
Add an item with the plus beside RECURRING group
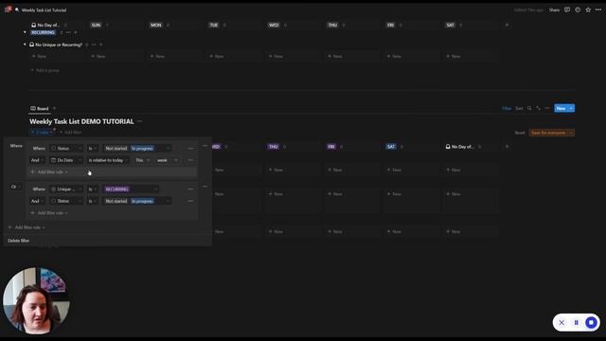76,32
